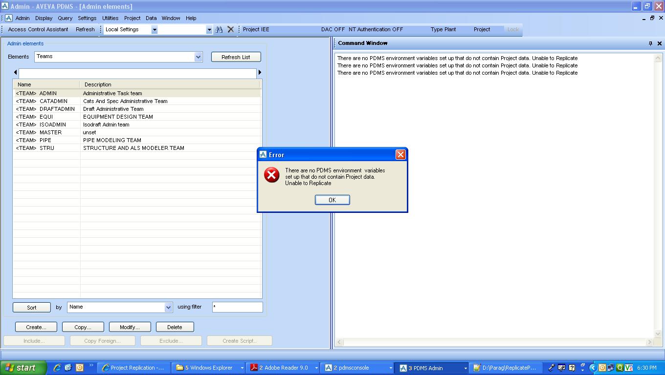The width and height of the screenshot is (665, 375).
Task: Click Project IEE in status toolbar
Action: [x=256, y=29]
